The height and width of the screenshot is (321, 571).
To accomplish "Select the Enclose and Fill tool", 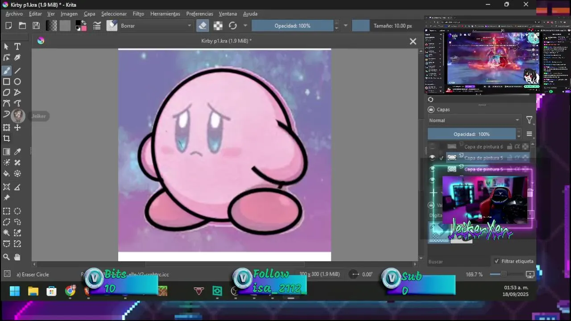I will 17,174.
